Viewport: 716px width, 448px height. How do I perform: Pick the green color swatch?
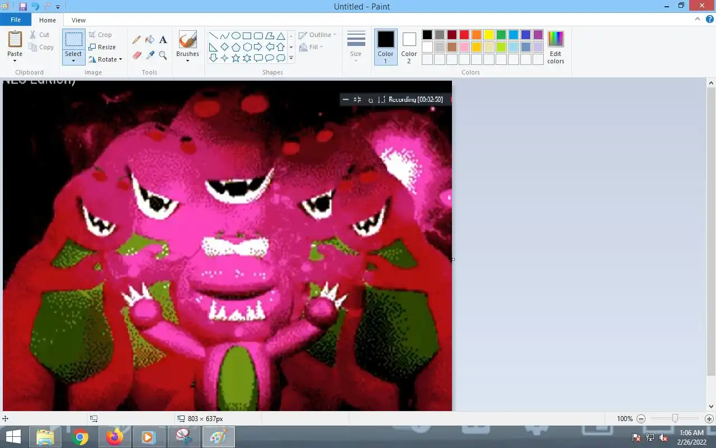(x=501, y=35)
